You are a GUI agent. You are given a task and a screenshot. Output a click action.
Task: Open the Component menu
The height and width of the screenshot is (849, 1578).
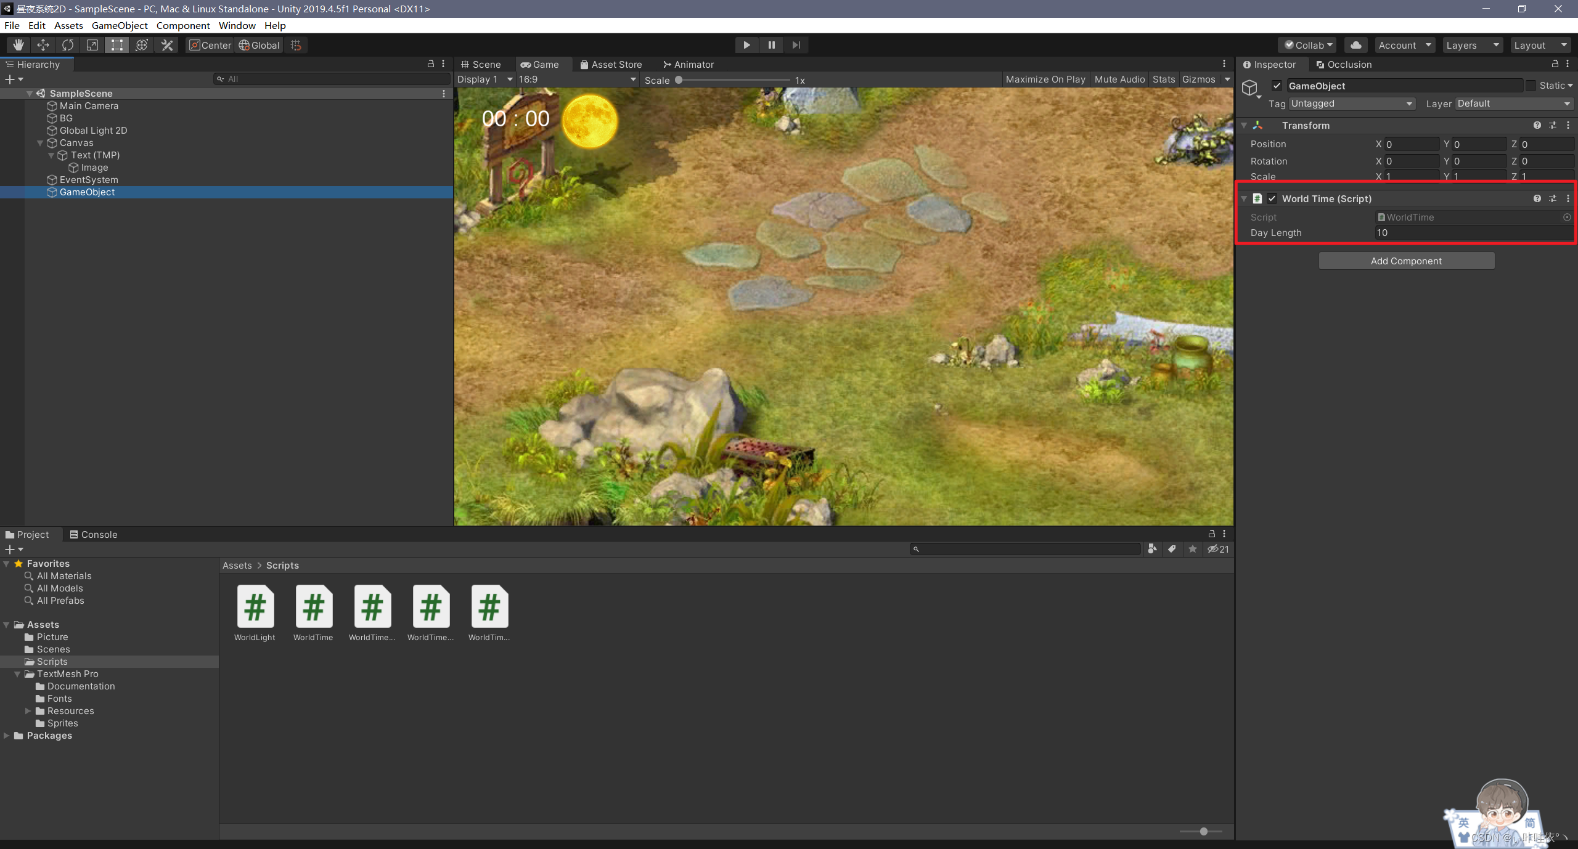[183, 25]
